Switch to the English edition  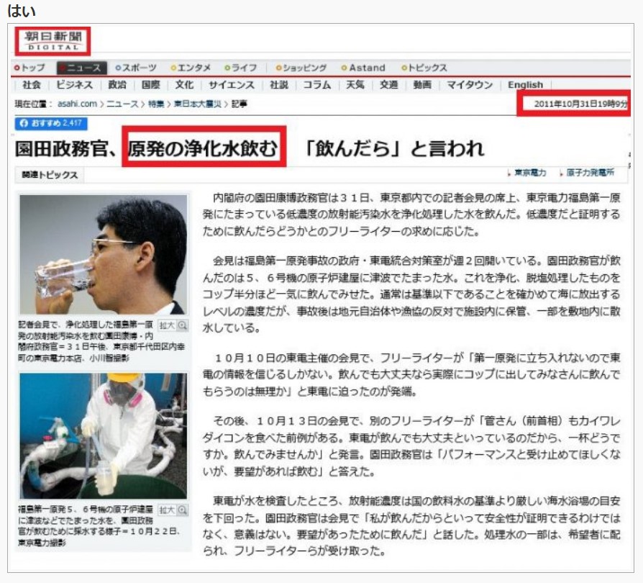(x=525, y=85)
